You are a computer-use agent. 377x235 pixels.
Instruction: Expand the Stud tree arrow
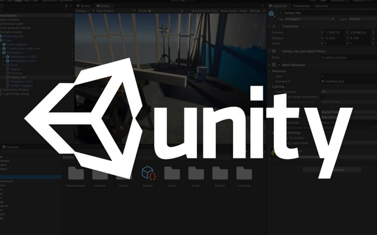click(4, 65)
